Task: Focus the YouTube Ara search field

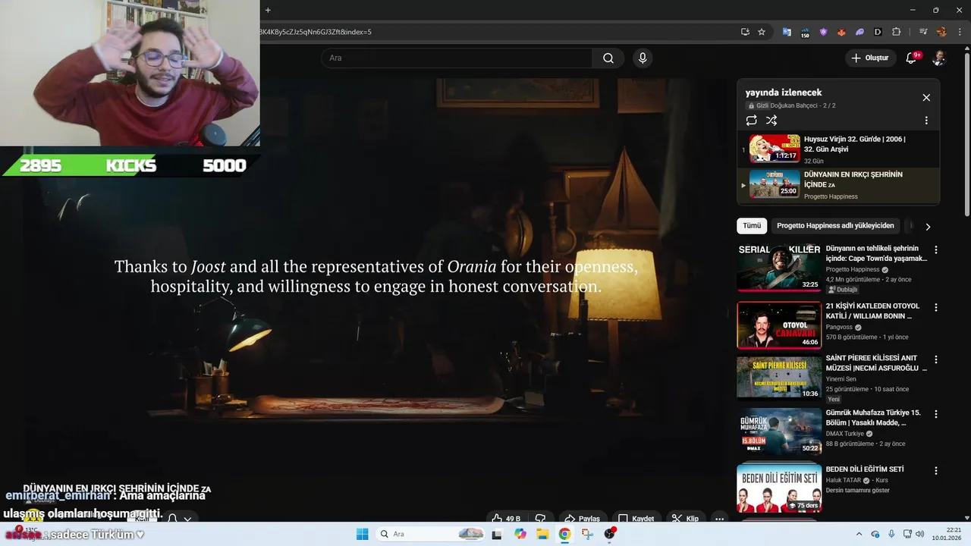Action: click(457, 58)
